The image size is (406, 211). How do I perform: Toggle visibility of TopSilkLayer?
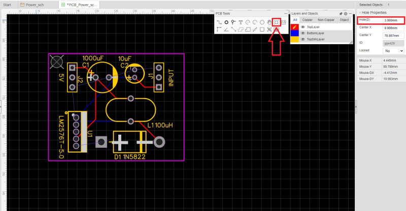(302, 40)
